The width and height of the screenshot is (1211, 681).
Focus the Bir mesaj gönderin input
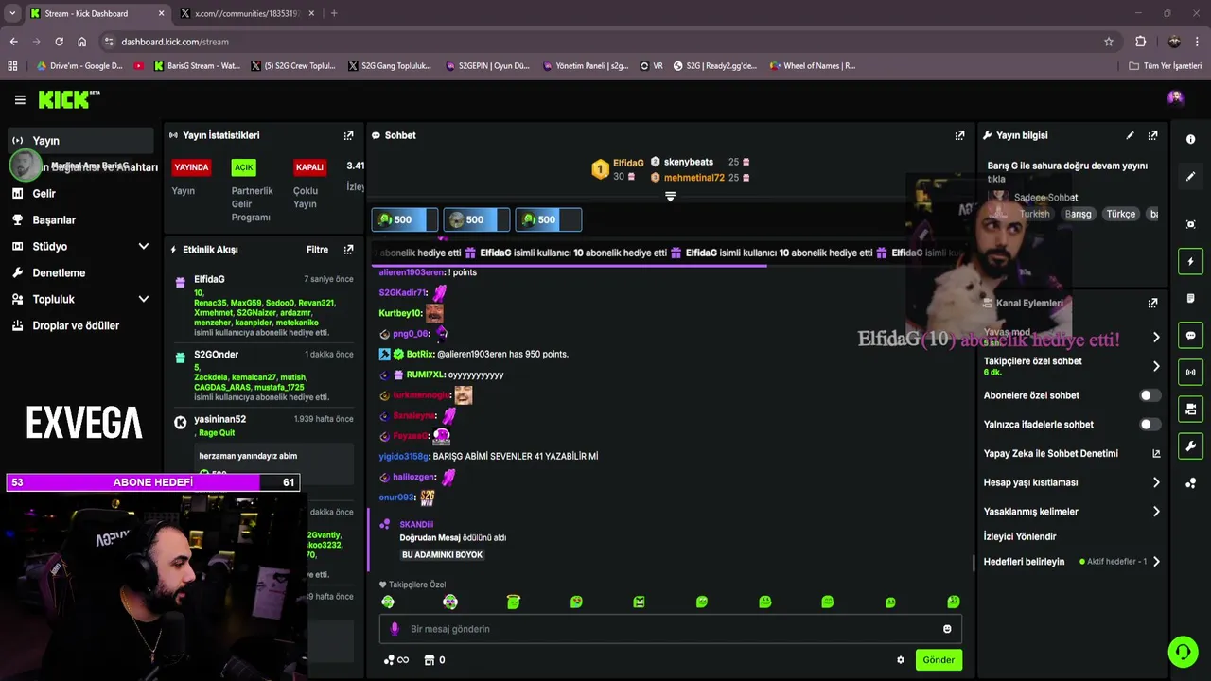(x=670, y=629)
